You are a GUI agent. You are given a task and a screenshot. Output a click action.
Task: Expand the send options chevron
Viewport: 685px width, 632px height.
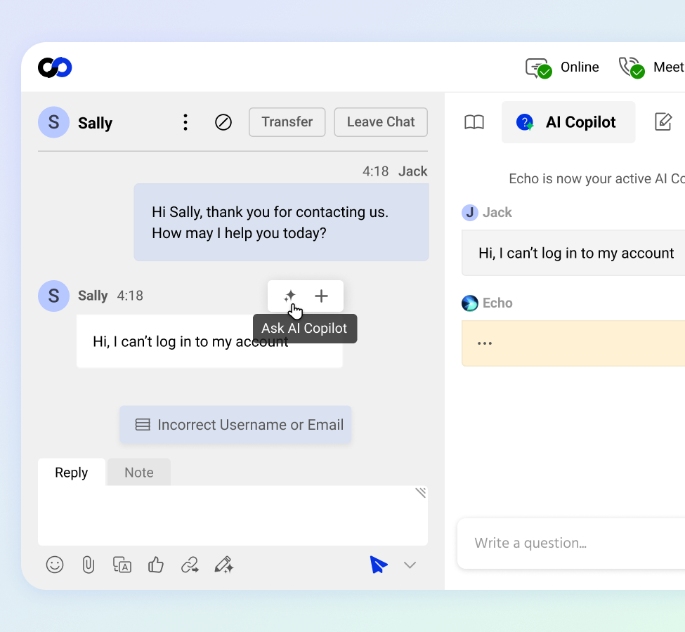pos(410,565)
